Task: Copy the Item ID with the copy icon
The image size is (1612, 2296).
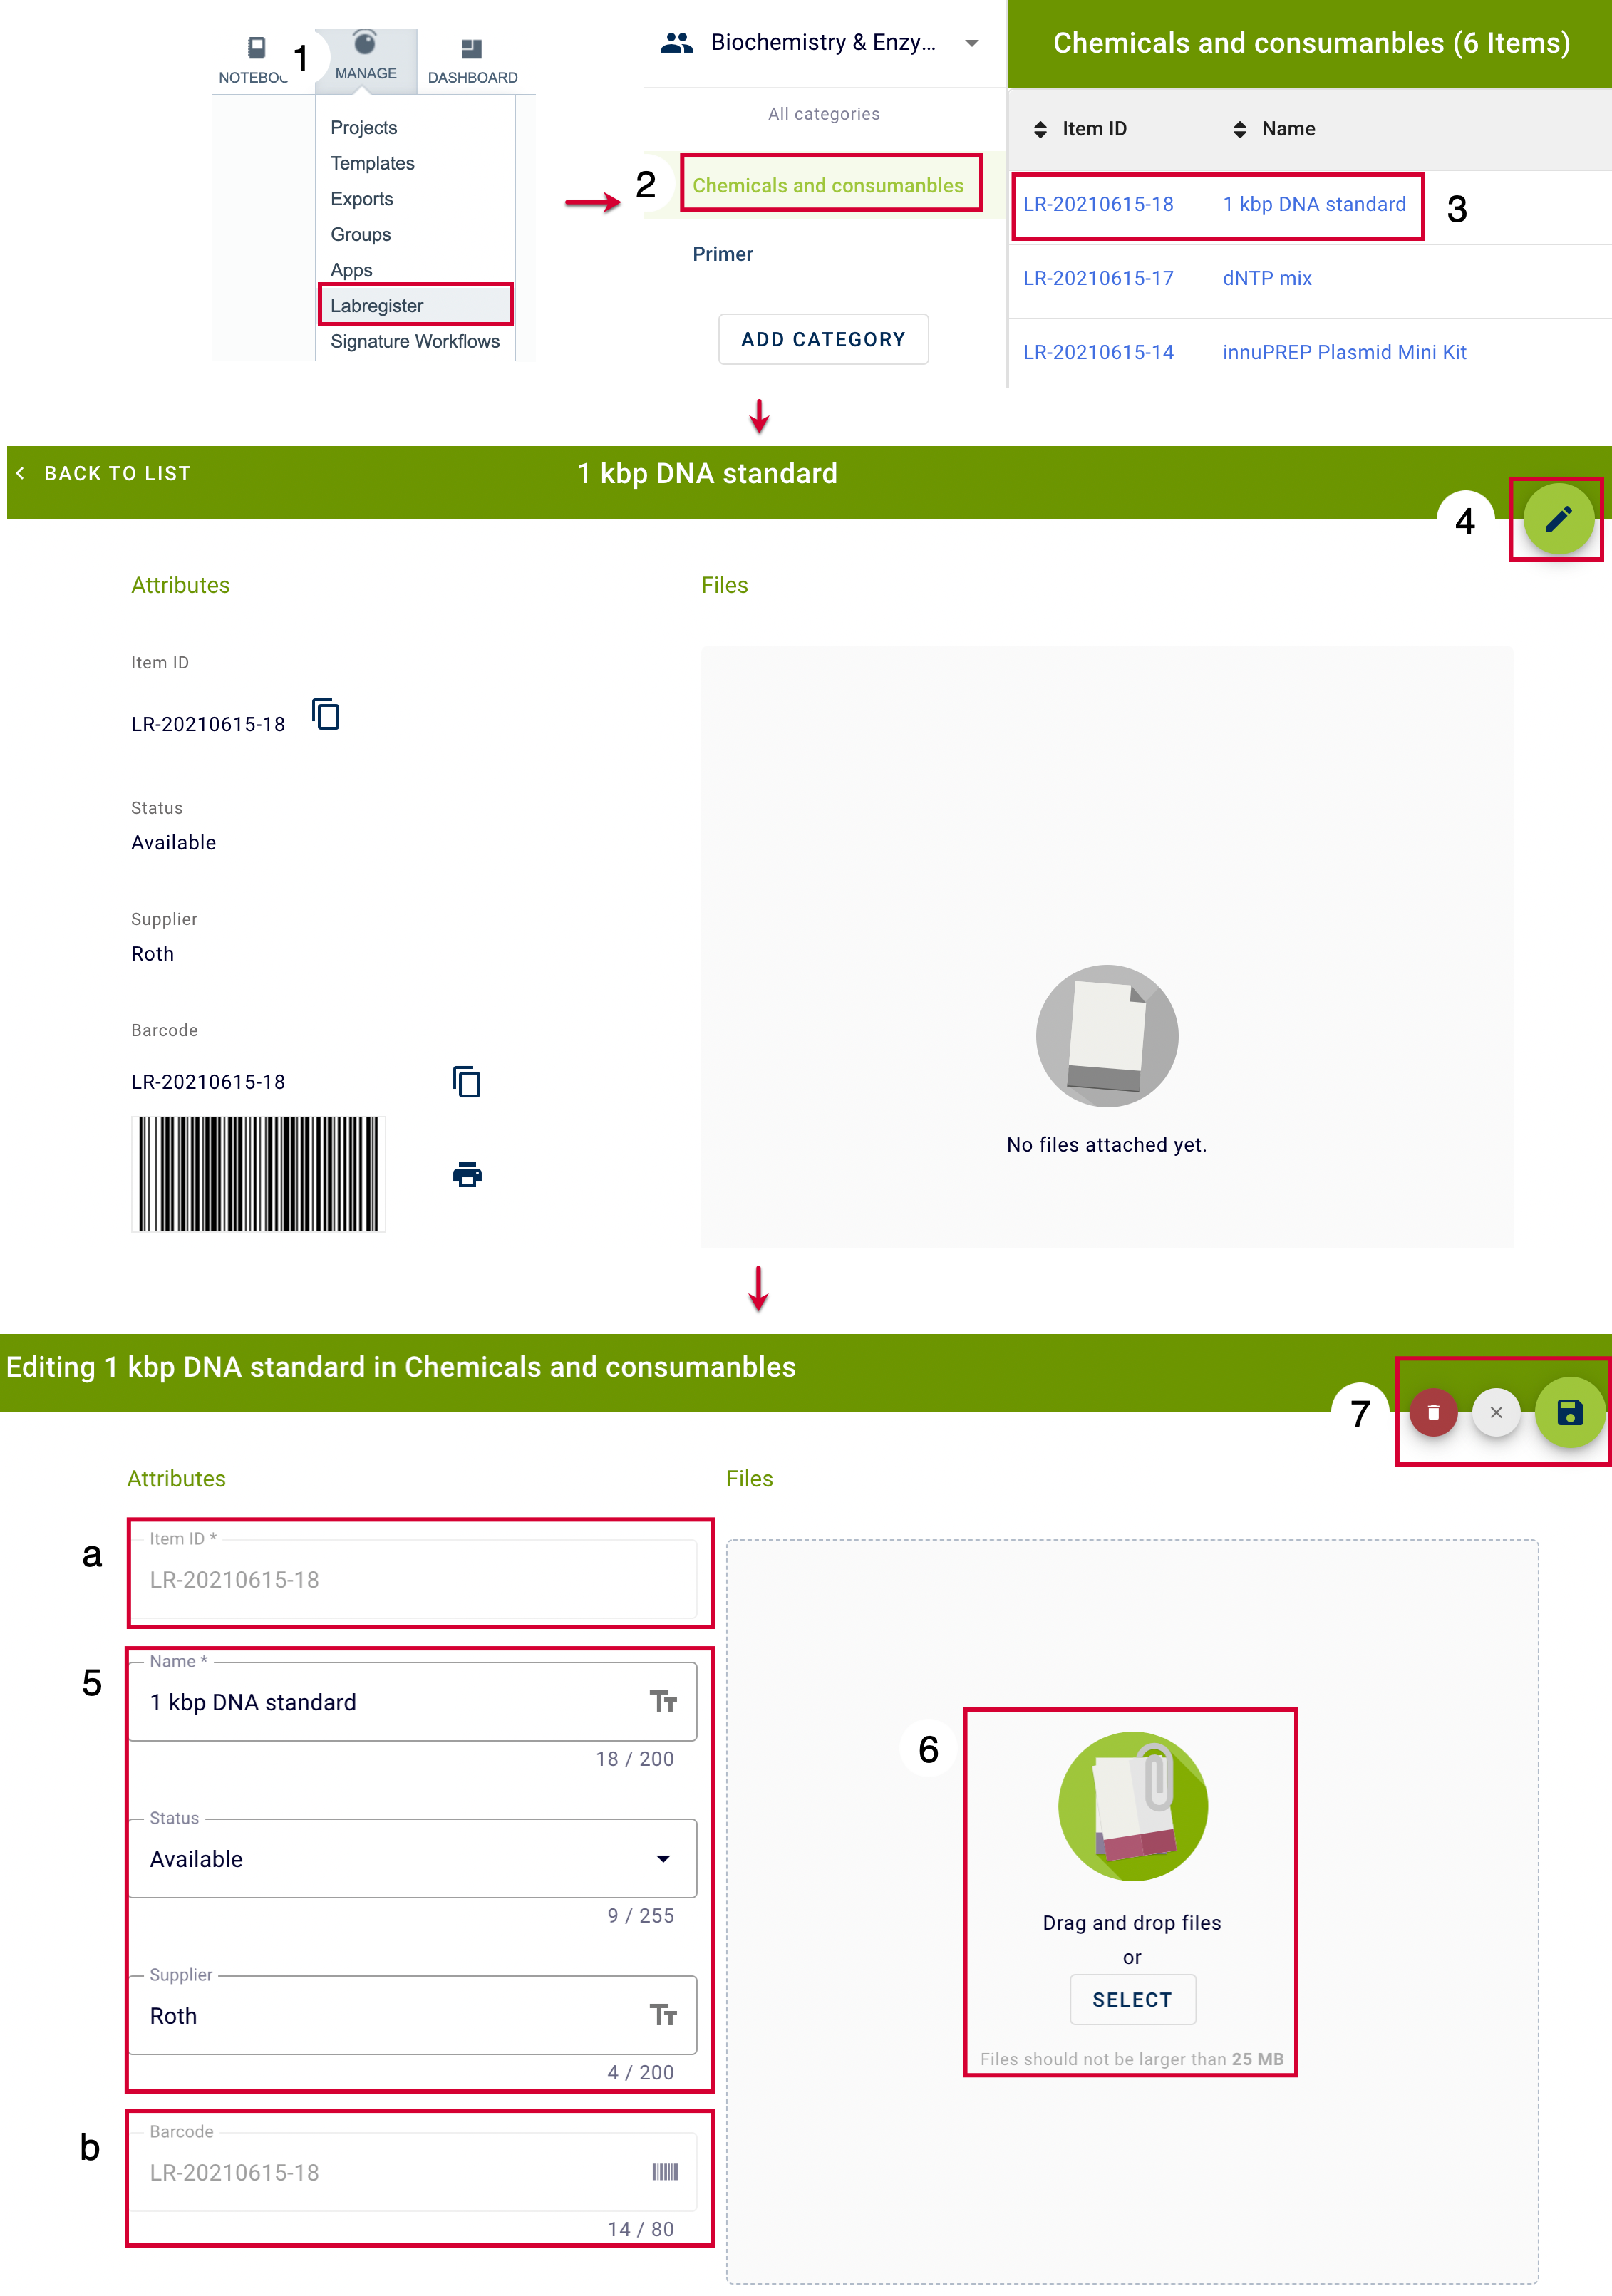Action: pyautogui.click(x=326, y=715)
